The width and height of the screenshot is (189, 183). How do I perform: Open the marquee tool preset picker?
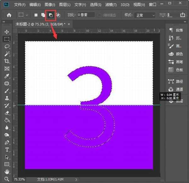24,15
